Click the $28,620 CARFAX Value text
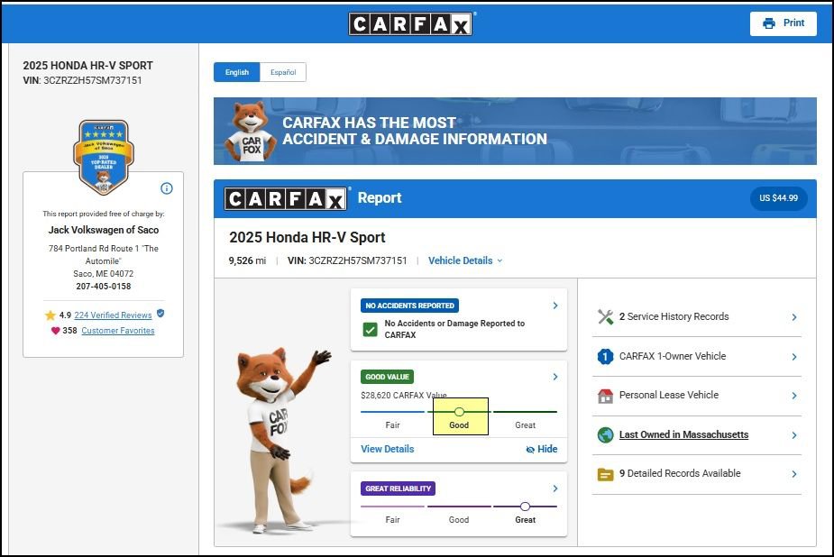834x557 pixels. tap(404, 396)
